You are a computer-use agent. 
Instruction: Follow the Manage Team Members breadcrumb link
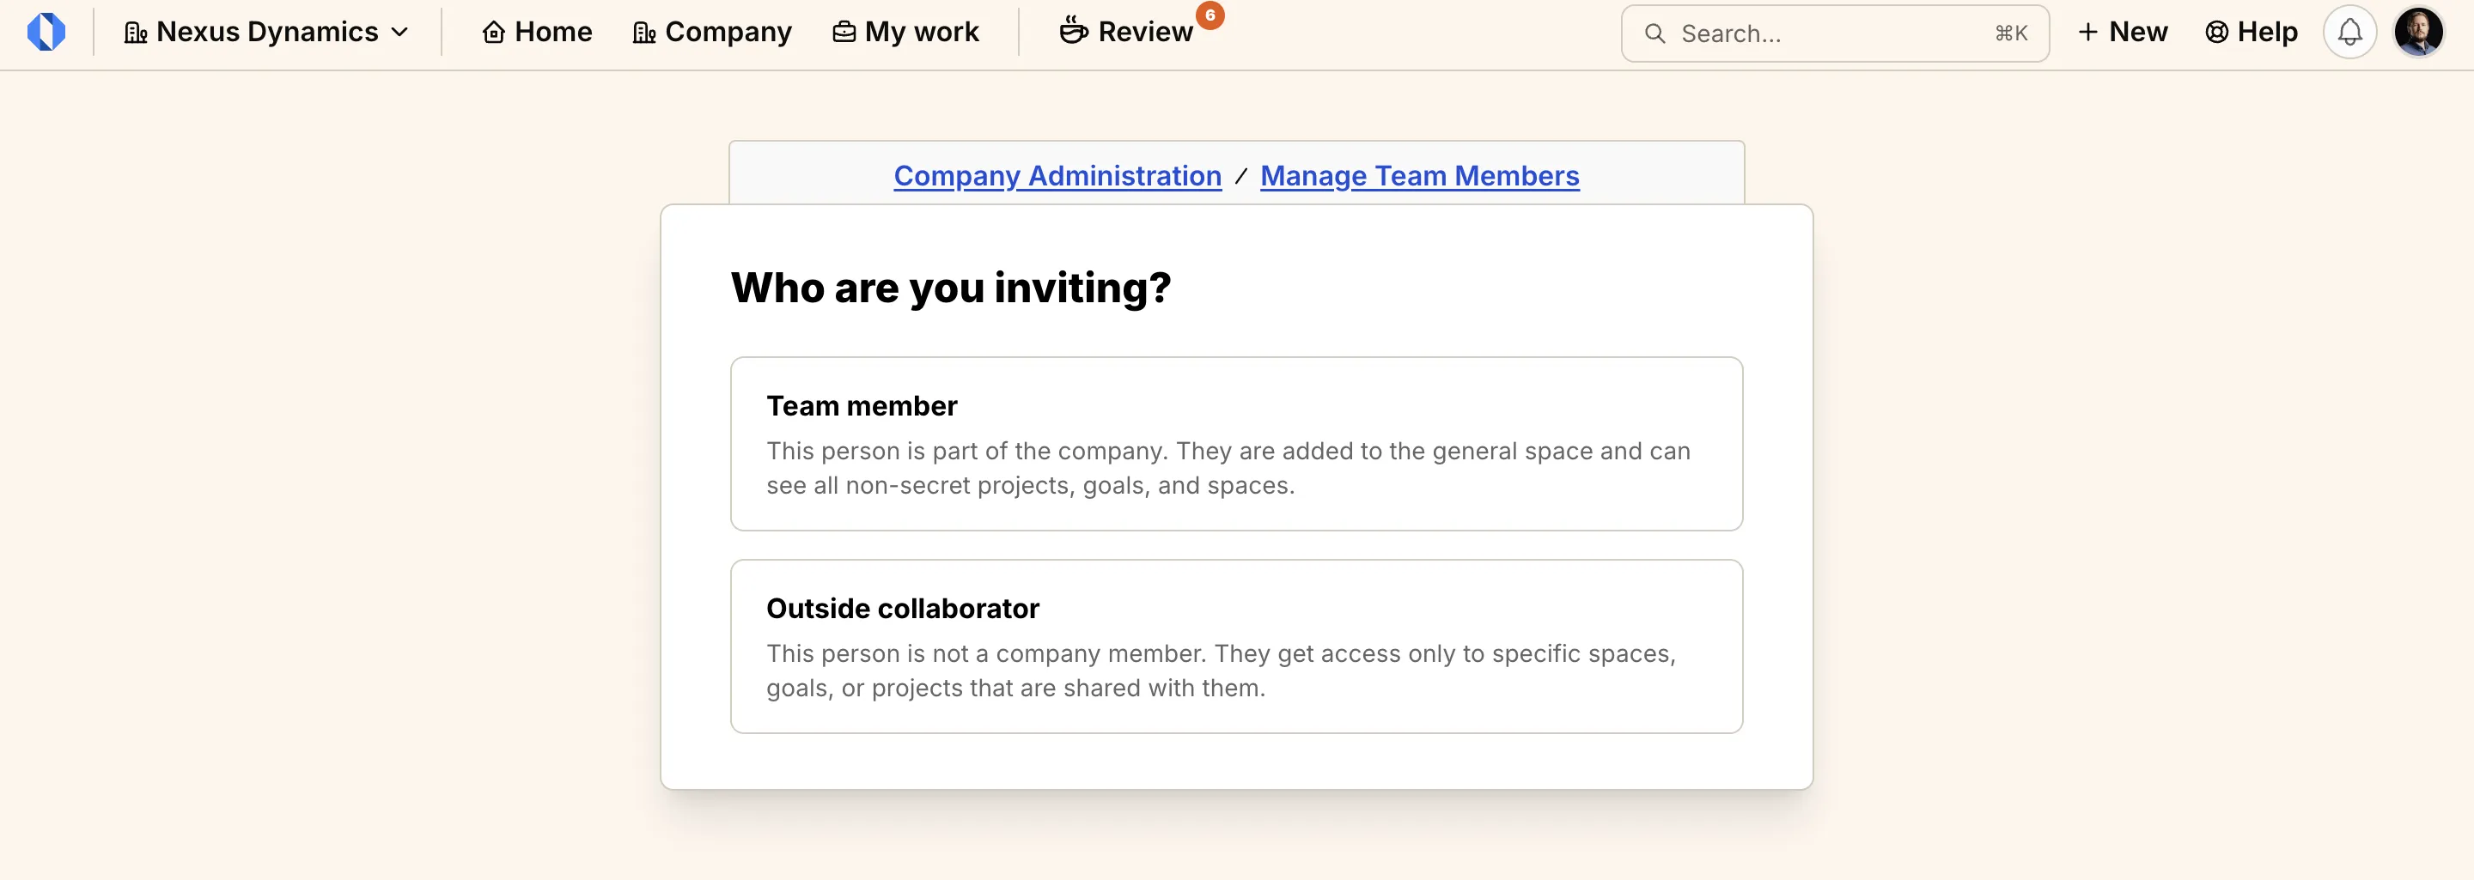pyautogui.click(x=1419, y=176)
